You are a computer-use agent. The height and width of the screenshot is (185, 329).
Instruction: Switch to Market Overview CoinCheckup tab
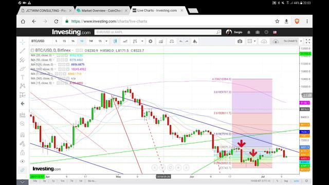(102, 10)
